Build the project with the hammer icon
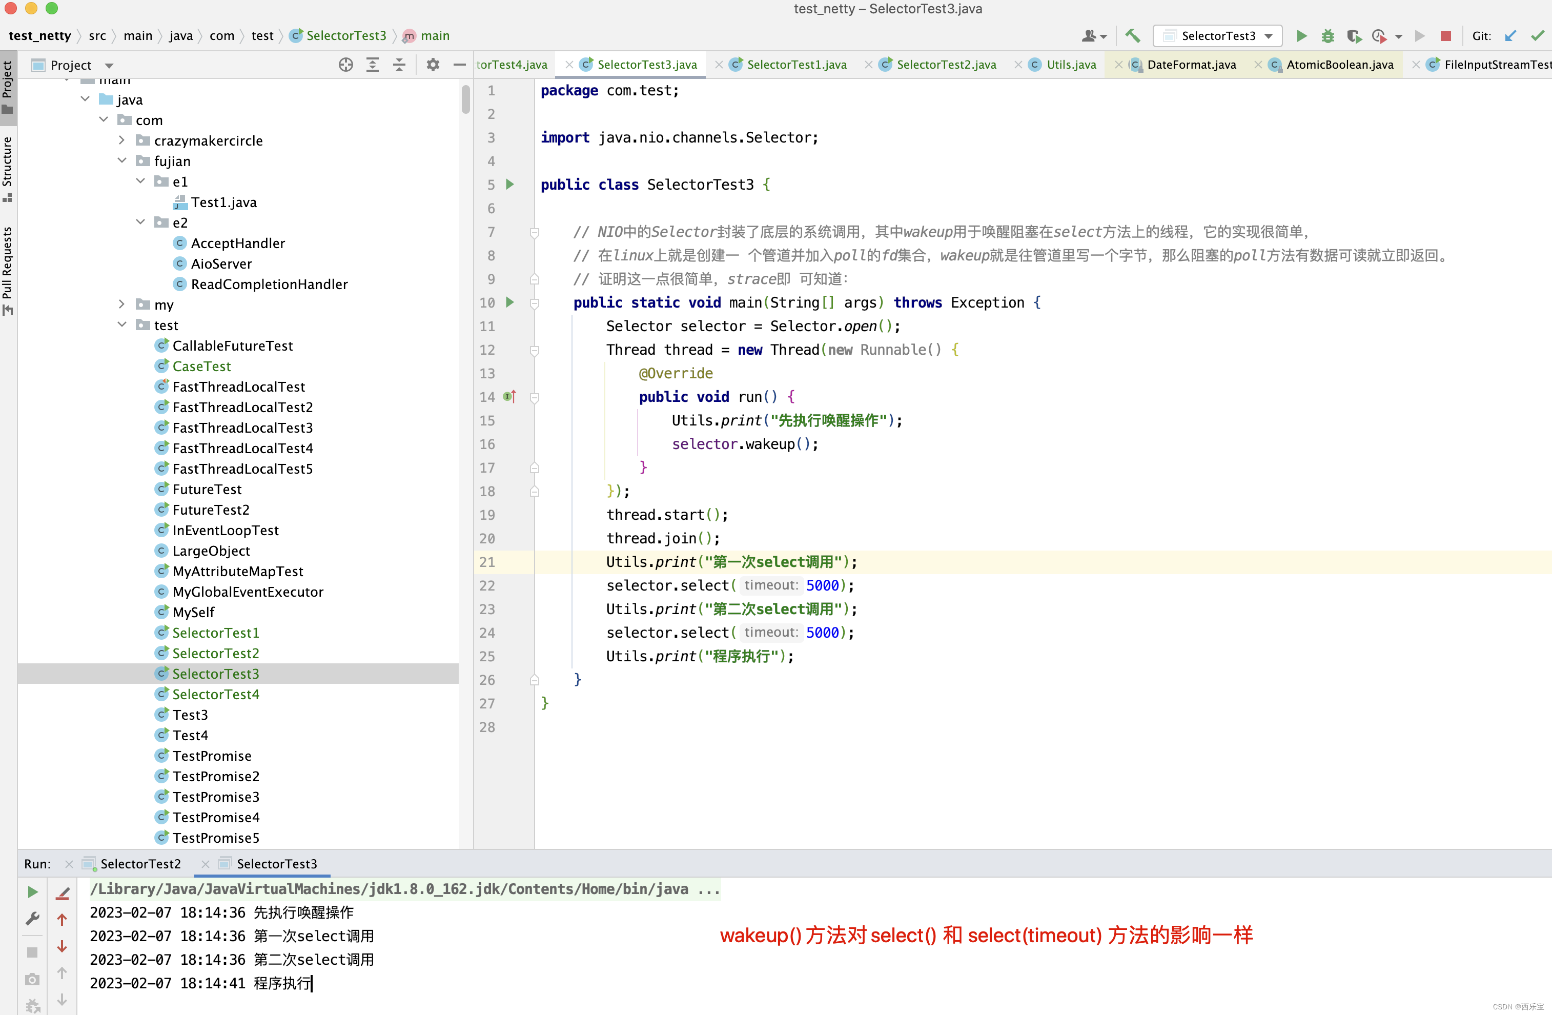Image resolution: width=1552 pixels, height=1015 pixels. (x=1133, y=36)
